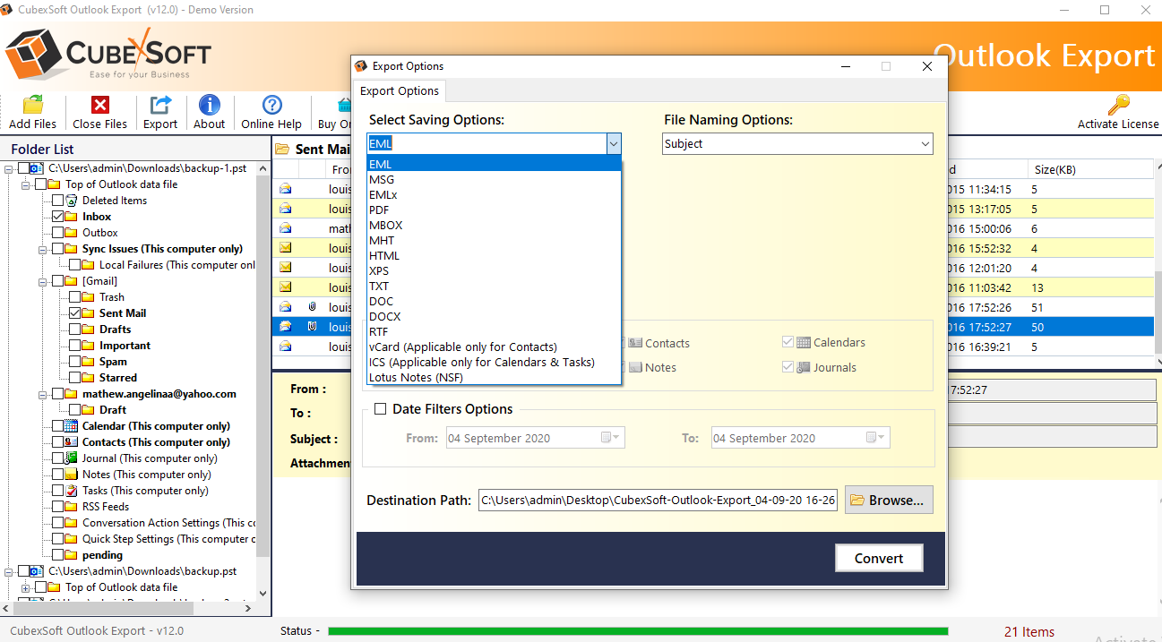Click the Add Files toolbar icon

(x=32, y=106)
